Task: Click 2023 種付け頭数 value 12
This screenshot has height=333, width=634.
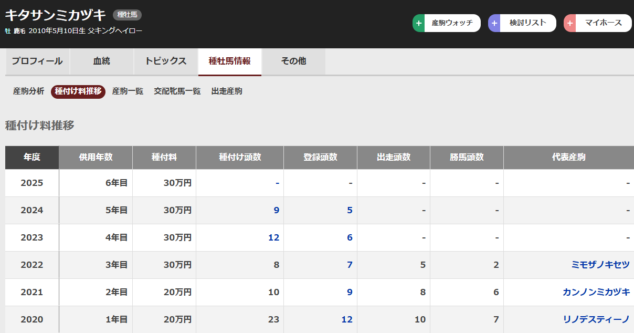Action: [273, 237]
